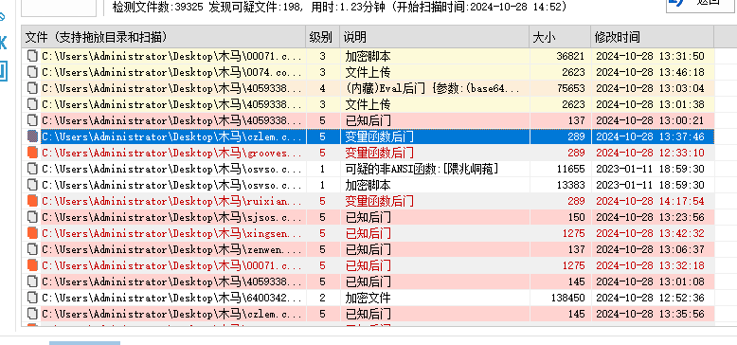Click timestamp 2024-10-28 13:06:37

650,248
